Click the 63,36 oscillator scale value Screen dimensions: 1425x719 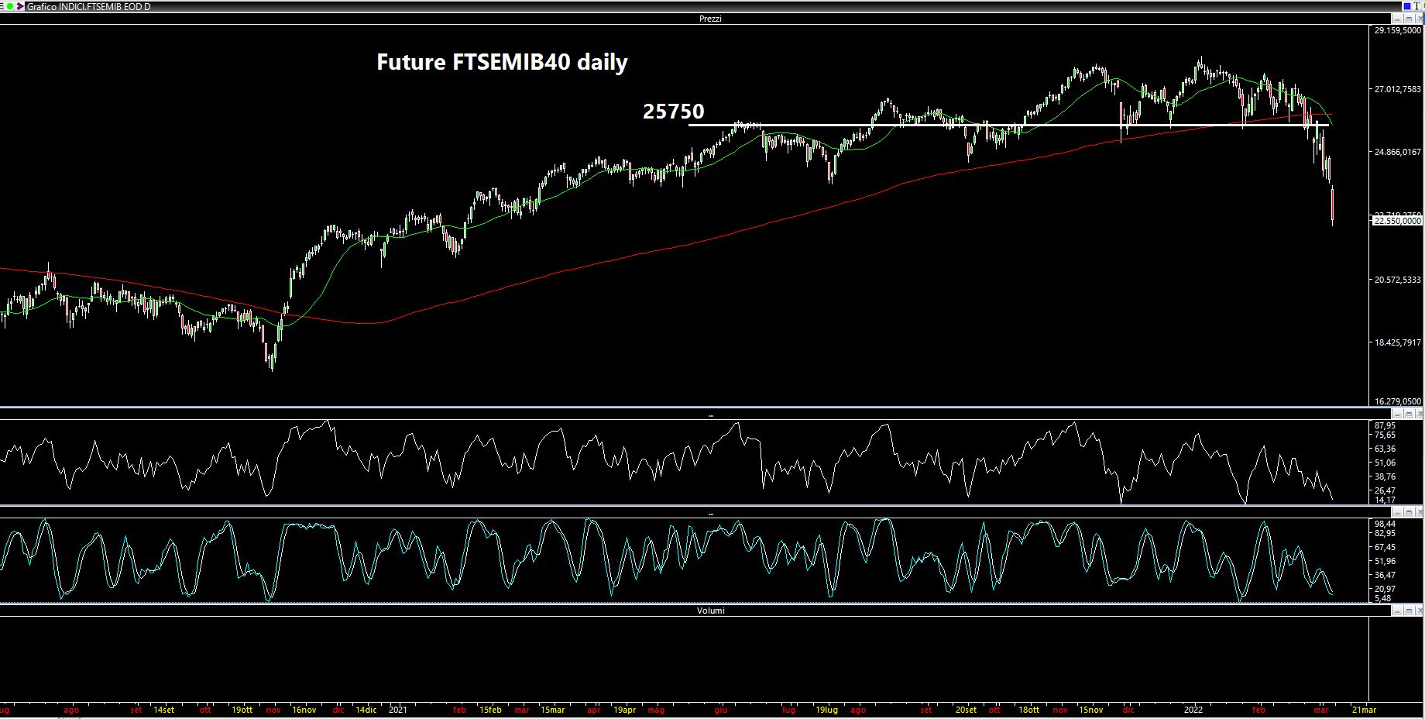(1385, 449)
